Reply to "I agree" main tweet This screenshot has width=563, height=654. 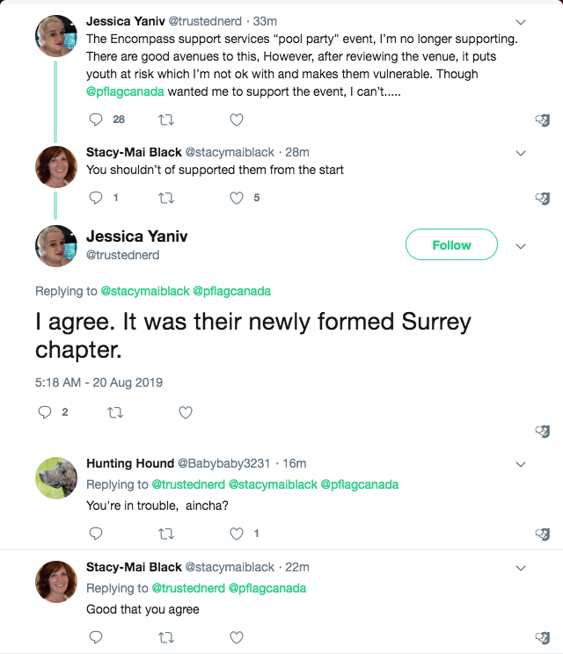pyautogui.click(x=45, y=412)
